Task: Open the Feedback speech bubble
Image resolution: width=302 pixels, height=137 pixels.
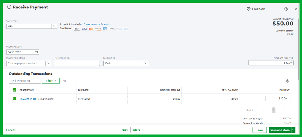Action: 248,9
